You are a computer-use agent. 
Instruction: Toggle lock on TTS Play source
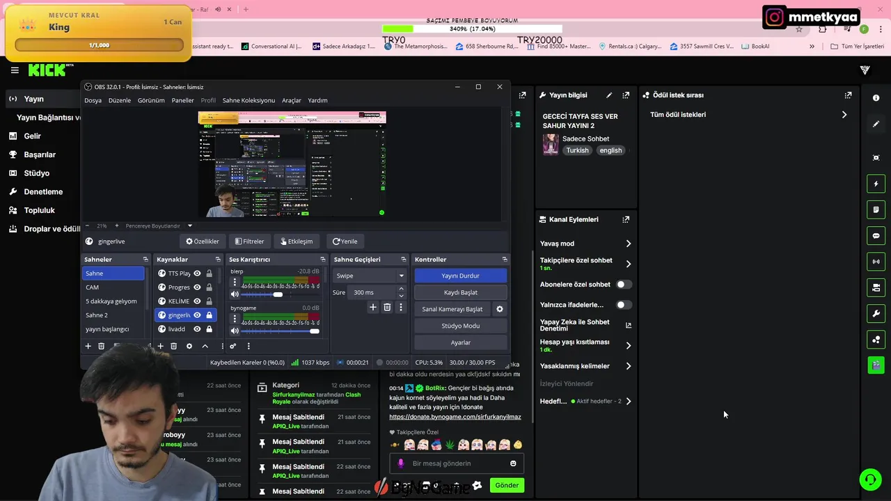pyautogui.click(x=209, y=273)
